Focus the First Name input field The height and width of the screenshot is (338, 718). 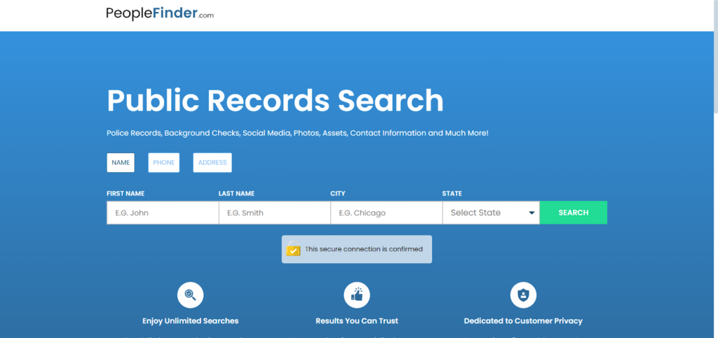[162, 213]
